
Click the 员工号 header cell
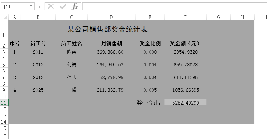(x=38, y=43)
